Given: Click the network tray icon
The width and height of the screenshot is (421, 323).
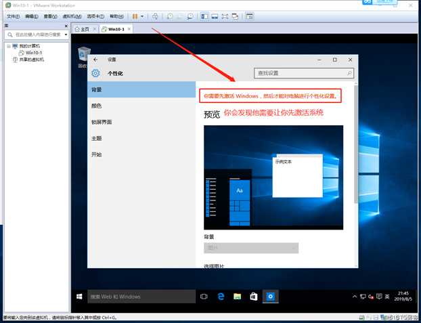Looking at the screenshot, I should (x=363, y=297).
